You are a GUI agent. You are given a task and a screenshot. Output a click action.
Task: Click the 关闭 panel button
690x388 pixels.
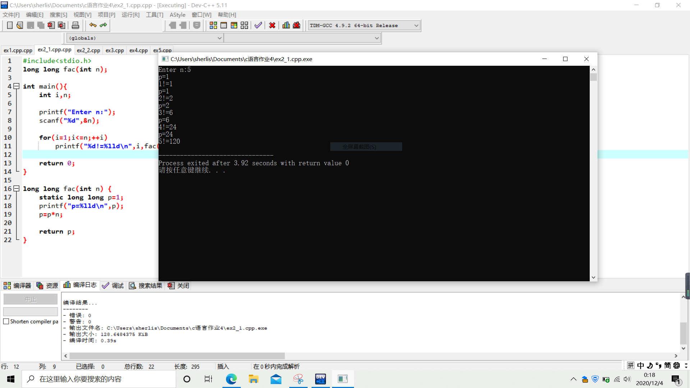(179, 286)
